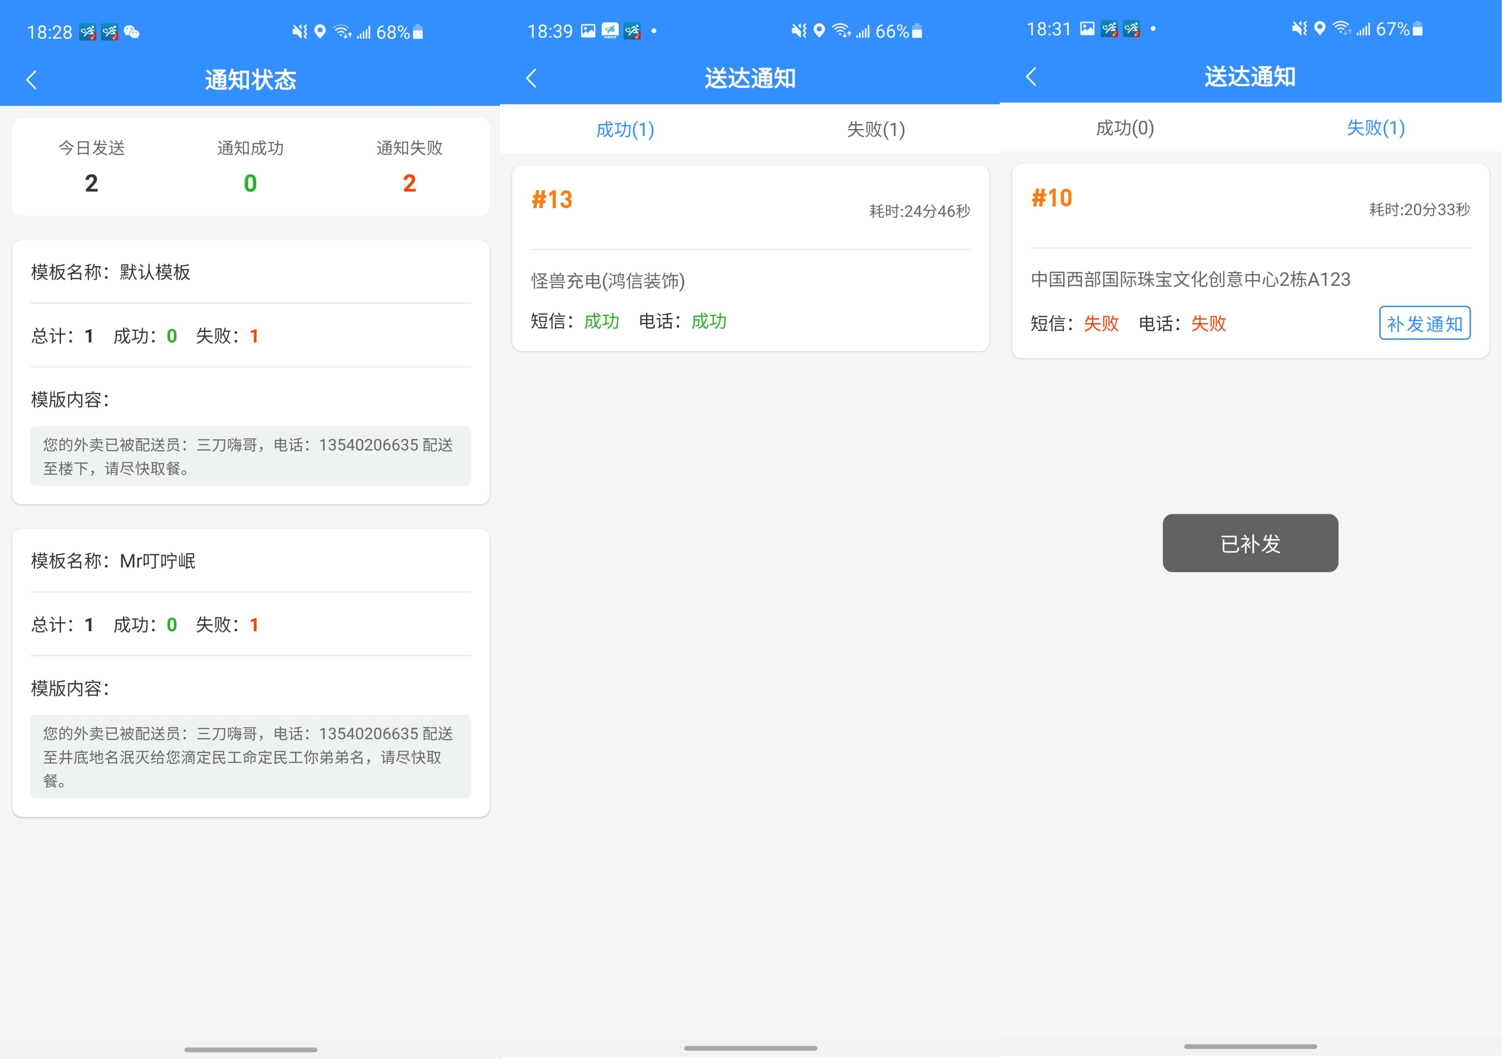Tap back arrow on 18:31 送达通知 screen

click(x=1032, y=77)
